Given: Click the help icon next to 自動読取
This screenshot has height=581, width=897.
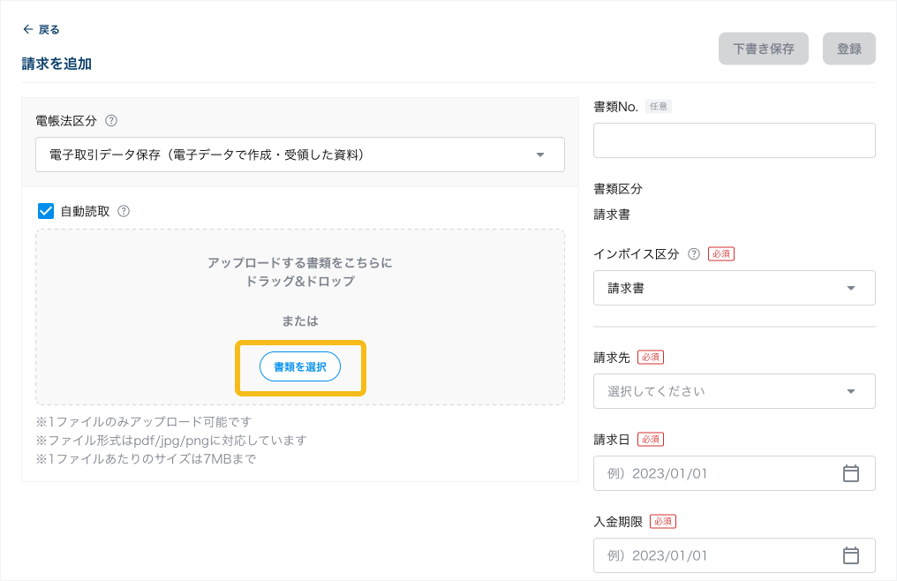Looking at the screenshot, I should pos(124,211).
